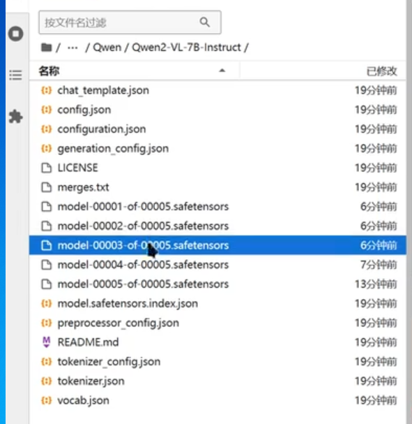Click file icon of model-00005-of-00005.safetensors
The image size is (412, 424).
tap(47, 284)
